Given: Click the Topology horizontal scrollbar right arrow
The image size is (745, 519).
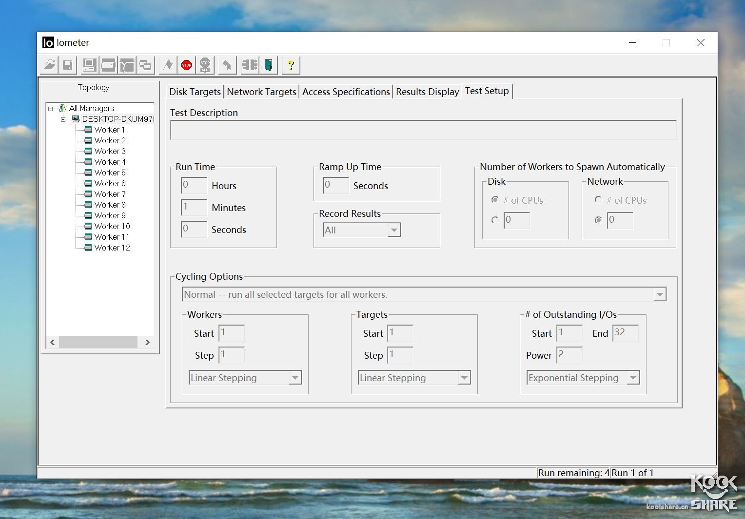Looking at the screenshot, I should (147, 343).
